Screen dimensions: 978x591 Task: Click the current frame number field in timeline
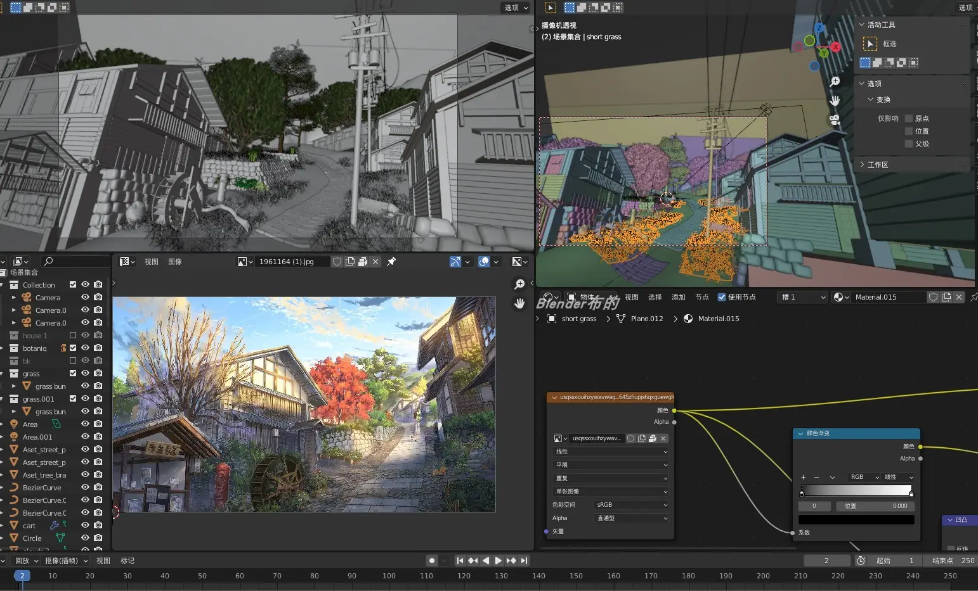827,561
